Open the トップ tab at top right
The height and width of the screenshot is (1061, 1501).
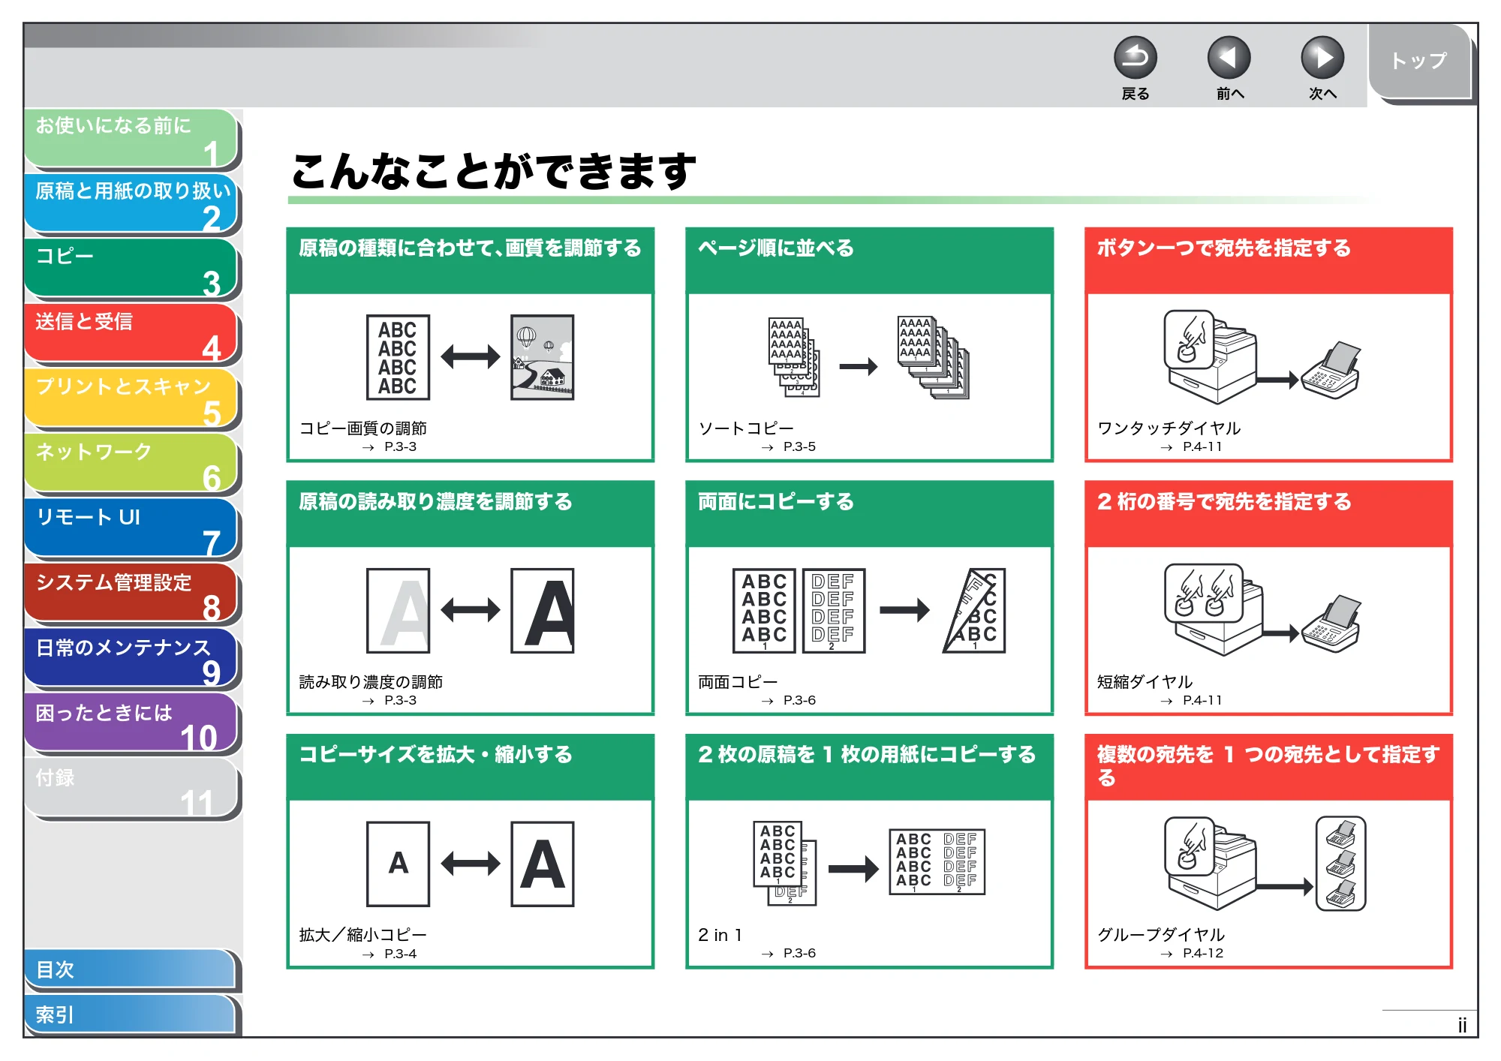tap(1419, 62)
